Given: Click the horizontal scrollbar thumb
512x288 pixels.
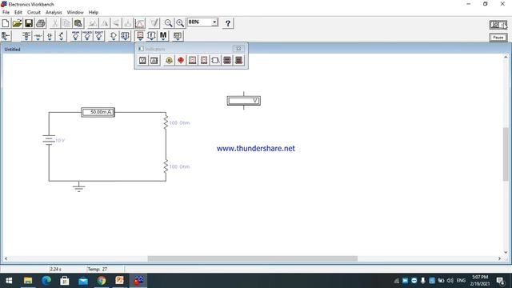Looking at the screenshot, I should (253, 258).
